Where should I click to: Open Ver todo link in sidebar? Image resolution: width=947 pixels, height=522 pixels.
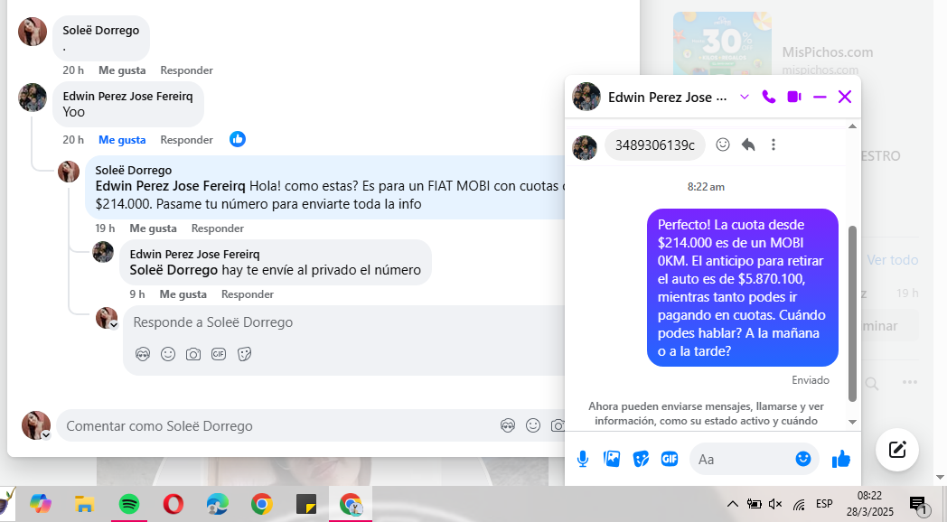(x=893, y=260)
